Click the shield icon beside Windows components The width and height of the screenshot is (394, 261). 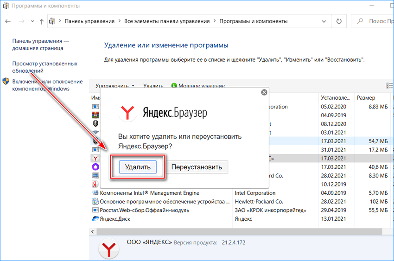click(6, 82)
